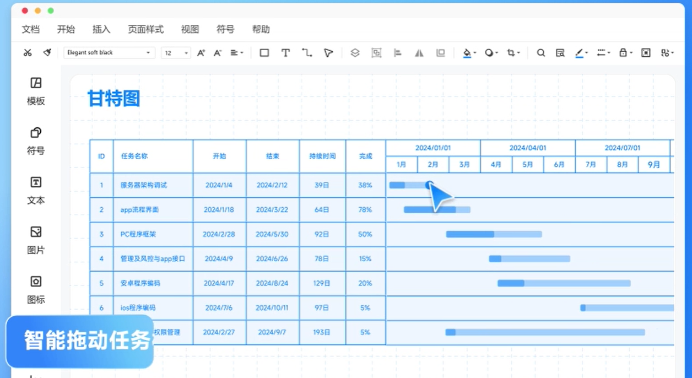Decrease font size with A- icon

(x=218, y=53)
